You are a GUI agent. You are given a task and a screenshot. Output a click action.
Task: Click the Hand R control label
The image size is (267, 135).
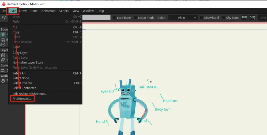pos(102,122)
